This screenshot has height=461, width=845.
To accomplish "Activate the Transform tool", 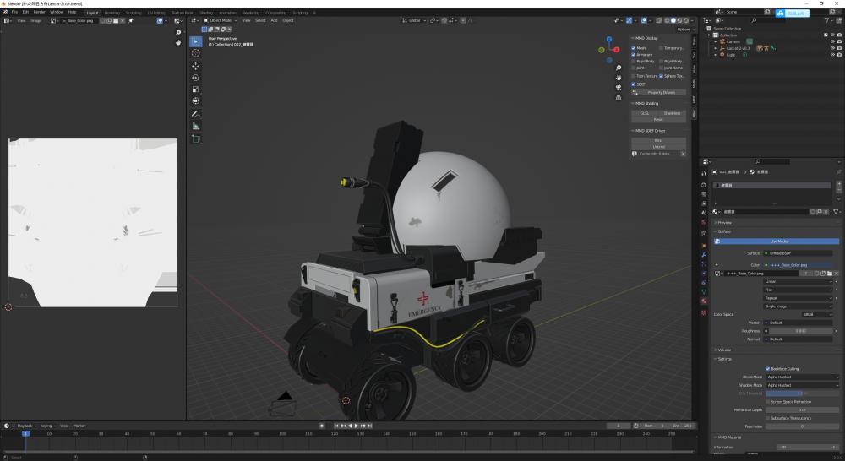I will [x=196, y=101].
